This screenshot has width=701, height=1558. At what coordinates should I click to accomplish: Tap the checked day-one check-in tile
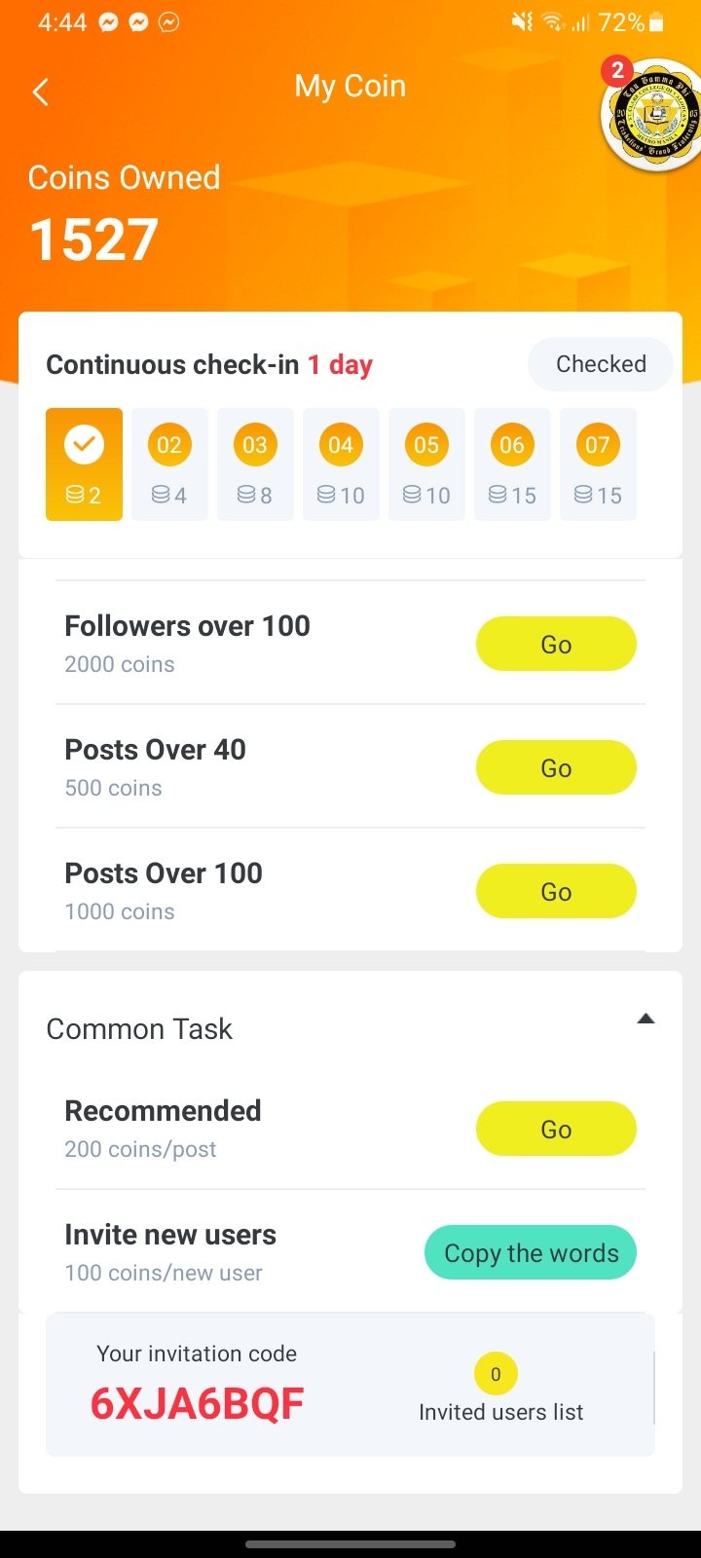(84, 464)
